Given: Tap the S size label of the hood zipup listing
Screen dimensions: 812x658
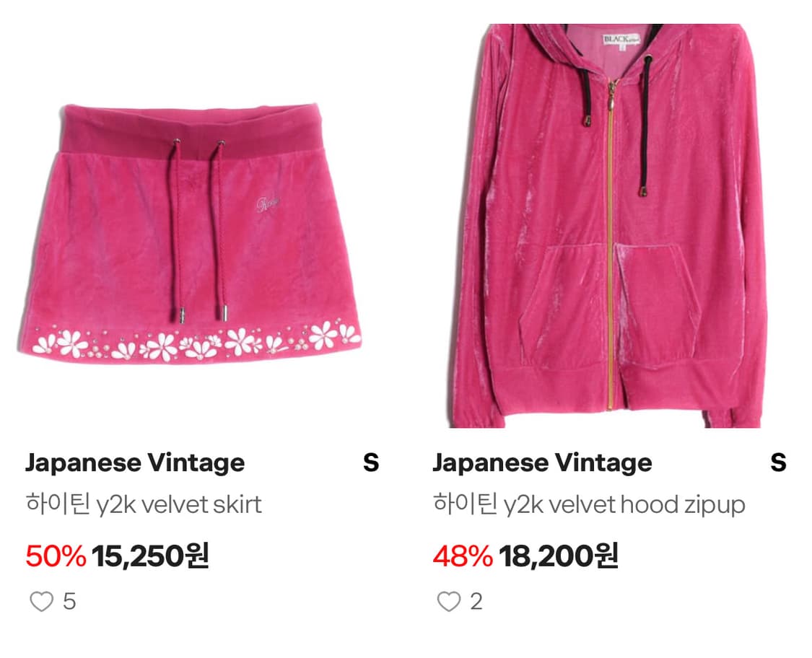Looking at the screenshot, I should point(778,462).
